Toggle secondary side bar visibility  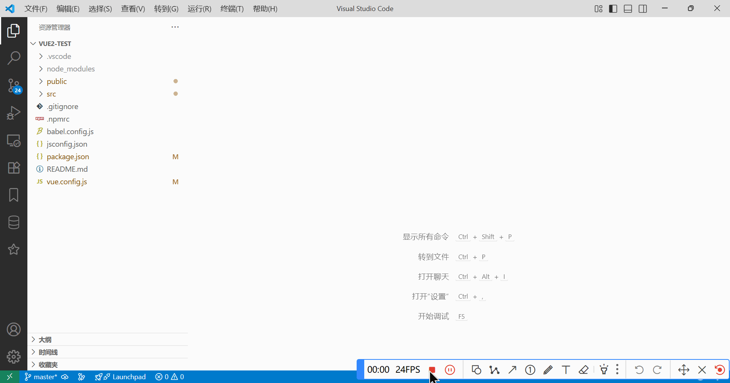point(643,9)
